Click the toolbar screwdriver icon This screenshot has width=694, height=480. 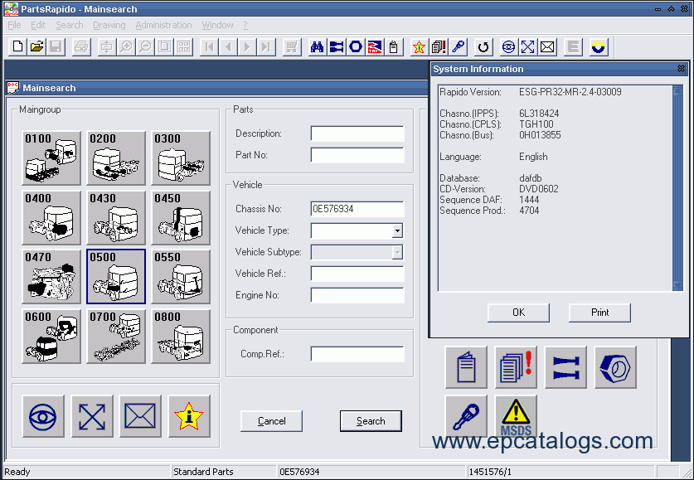[x=458, y=46]
